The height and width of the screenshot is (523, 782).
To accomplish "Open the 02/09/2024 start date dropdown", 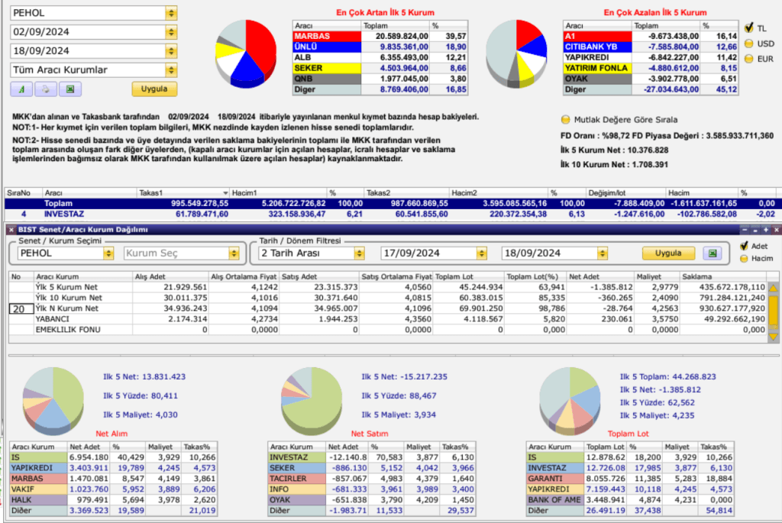I will (x=171, y=32).
